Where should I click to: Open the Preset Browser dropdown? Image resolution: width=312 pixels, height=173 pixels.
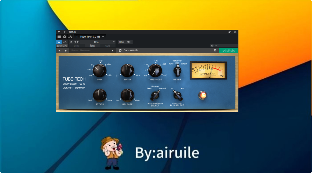click(x=92, y=50)
